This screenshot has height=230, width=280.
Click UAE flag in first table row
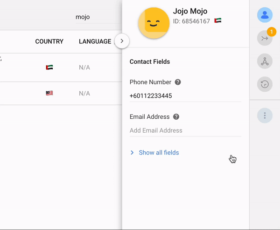(49, 68)
